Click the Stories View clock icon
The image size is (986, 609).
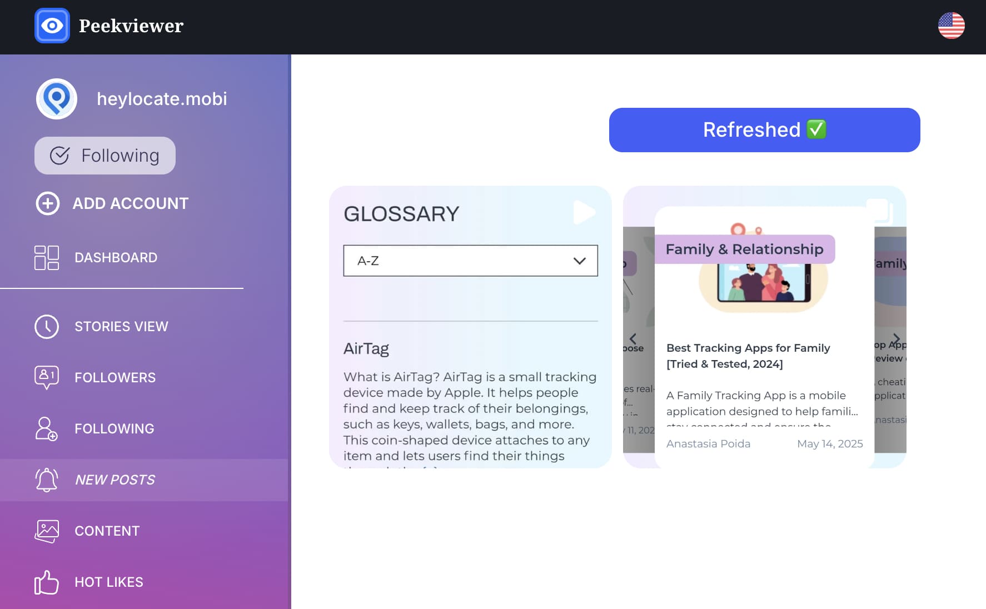click(x=47, y=327)
